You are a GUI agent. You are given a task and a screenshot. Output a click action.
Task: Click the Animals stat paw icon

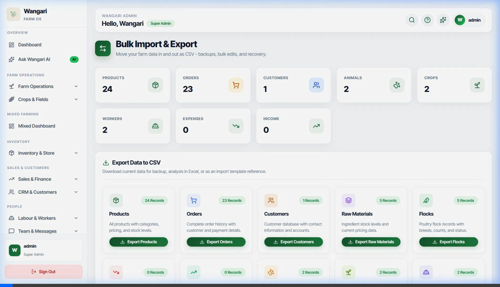(397, 85)
